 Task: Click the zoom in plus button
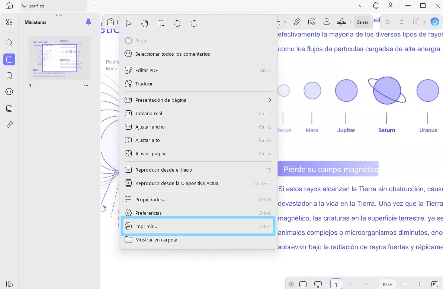pos(420,284)
